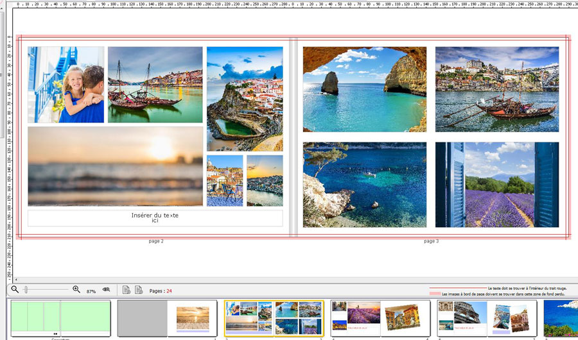578x340 pixels.
Task: Select the green cover spread thumbnail
Action: (x=61, y=318)
